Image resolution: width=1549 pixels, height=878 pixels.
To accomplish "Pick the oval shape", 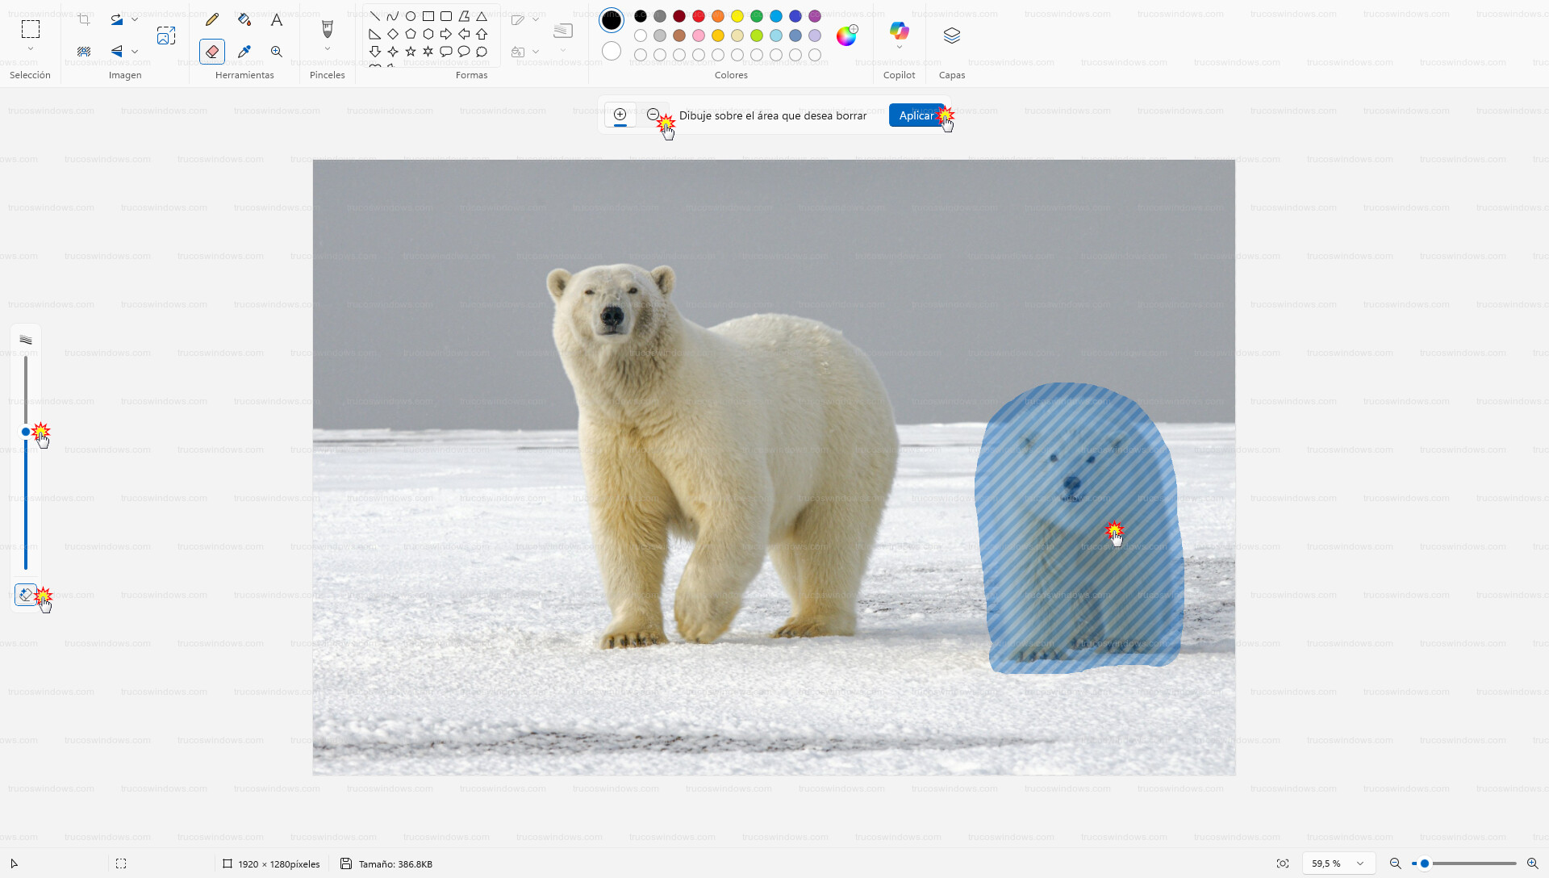I will point(411,16).
